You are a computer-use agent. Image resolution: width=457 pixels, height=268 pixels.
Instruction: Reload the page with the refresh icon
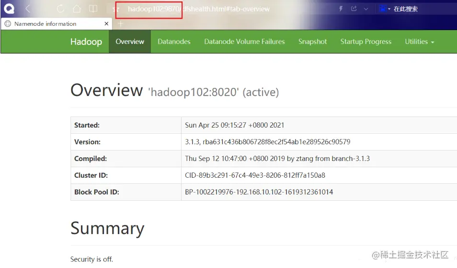point(60,9)
